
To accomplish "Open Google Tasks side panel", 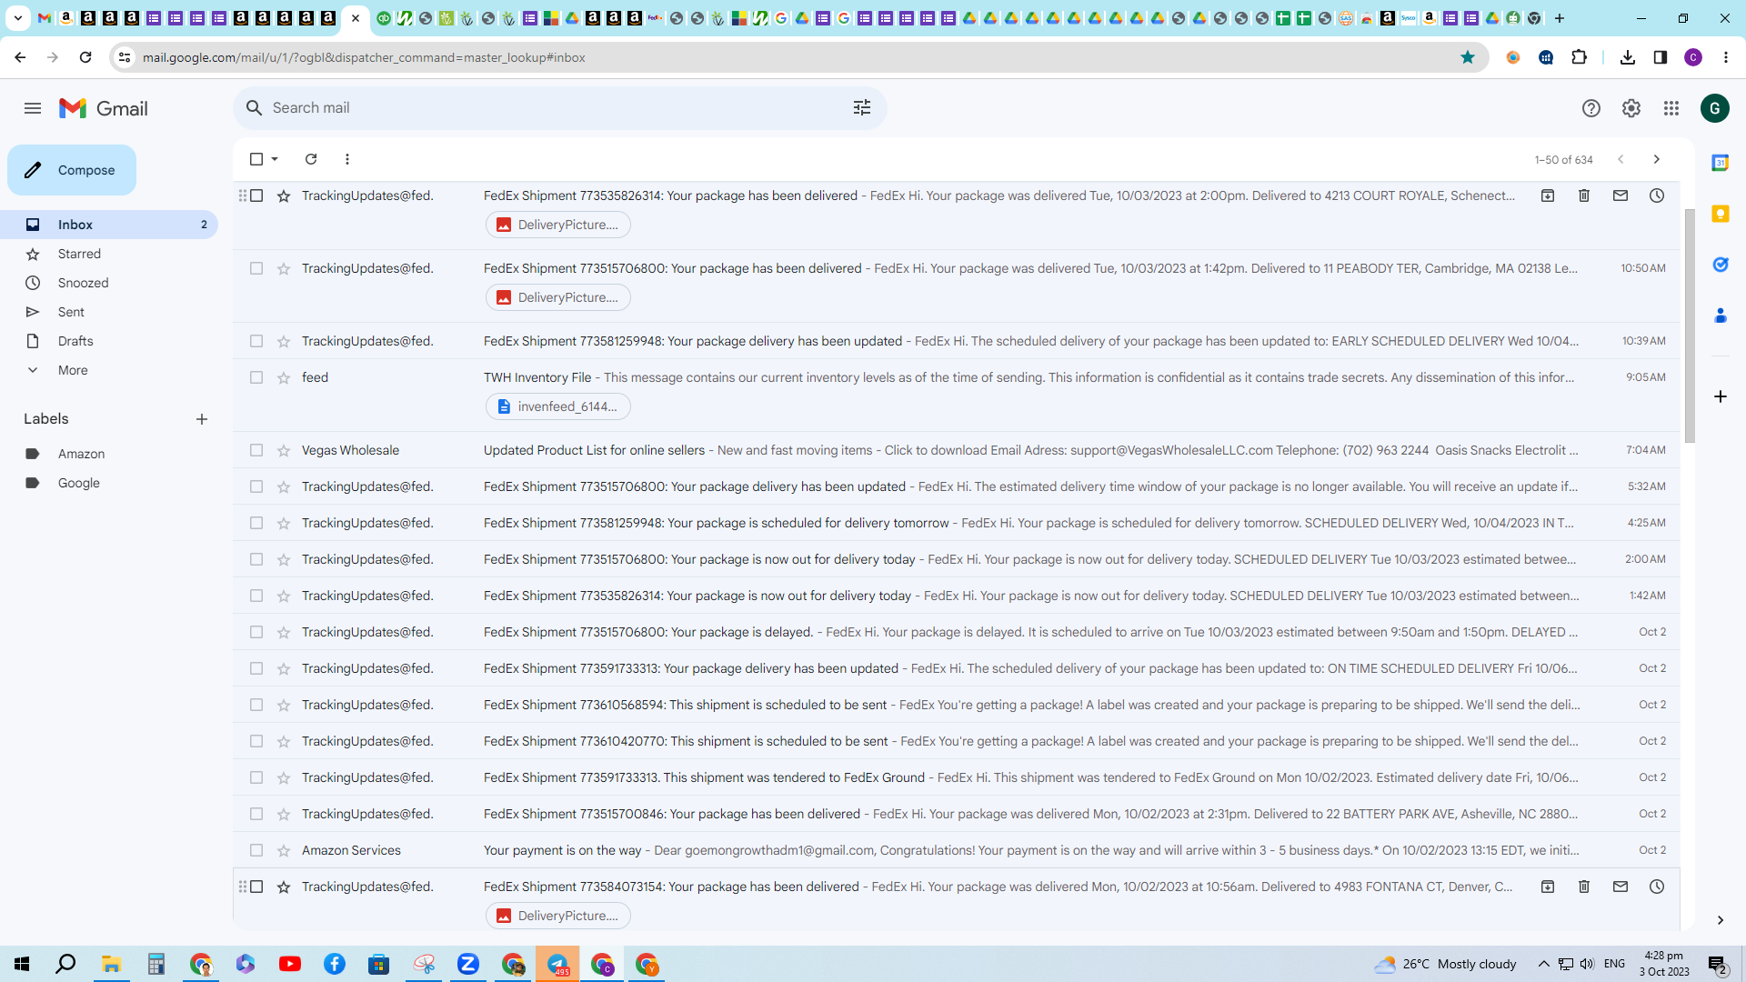I will tap(1720, 265).
